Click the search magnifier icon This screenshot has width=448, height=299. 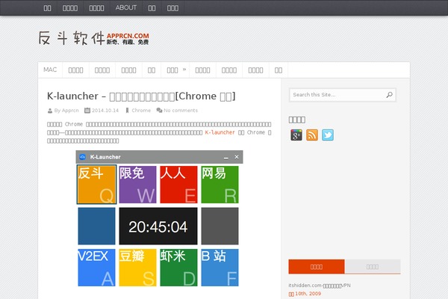390,95
